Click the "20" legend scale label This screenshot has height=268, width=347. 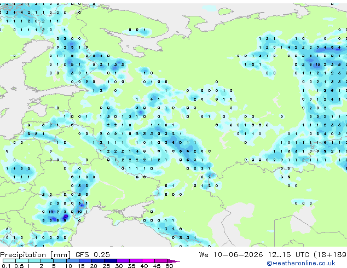[x=94, y=266]
